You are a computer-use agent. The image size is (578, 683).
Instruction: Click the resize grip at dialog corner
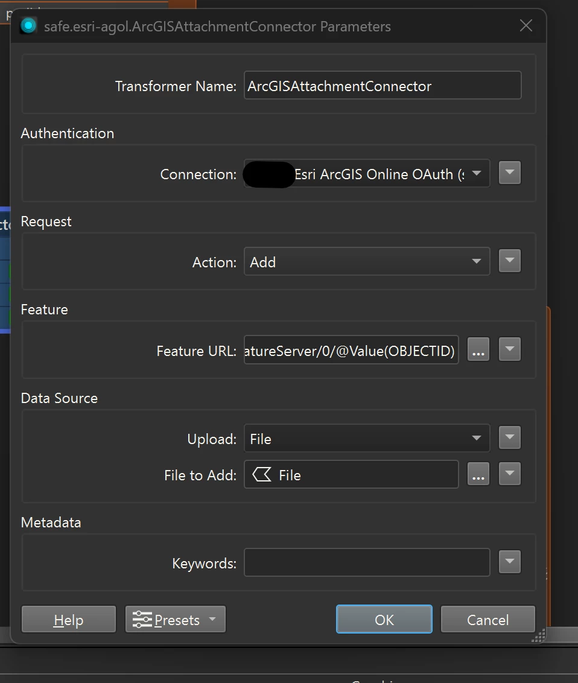tap(538, 637)
